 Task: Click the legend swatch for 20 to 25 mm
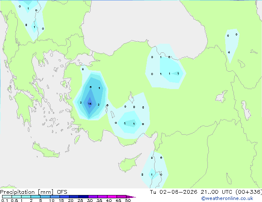tap(74, 197)
